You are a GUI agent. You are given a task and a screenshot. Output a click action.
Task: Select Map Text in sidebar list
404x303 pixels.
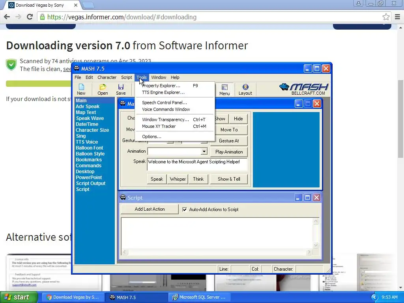86,112
